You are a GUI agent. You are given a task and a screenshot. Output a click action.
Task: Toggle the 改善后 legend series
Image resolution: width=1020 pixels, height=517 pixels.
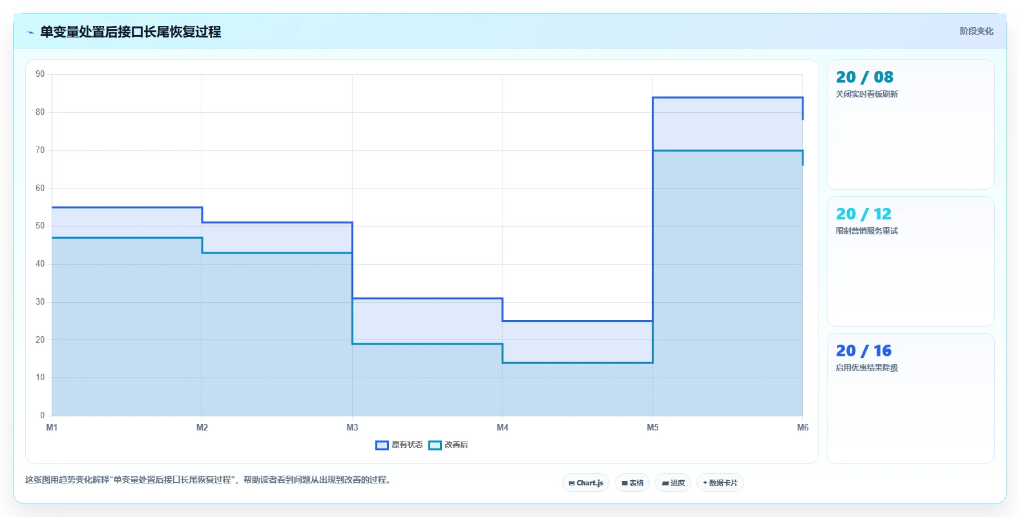pyautogui.click(x=448, y=445)
